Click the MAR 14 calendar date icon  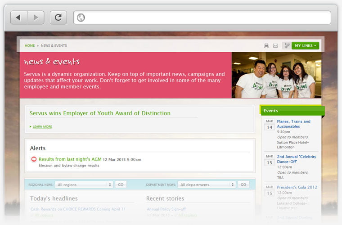click(270, 125)
